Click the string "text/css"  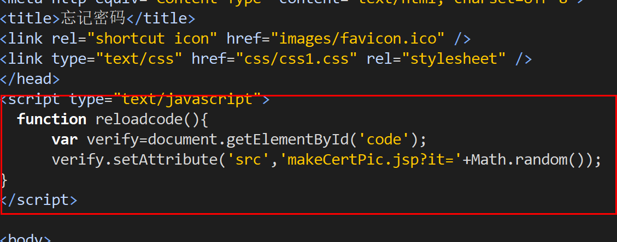[x=139, y=59]
